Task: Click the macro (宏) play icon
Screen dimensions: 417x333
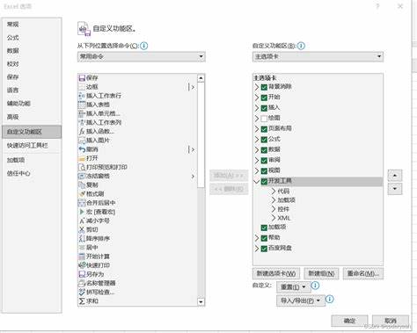Action: 82,212
